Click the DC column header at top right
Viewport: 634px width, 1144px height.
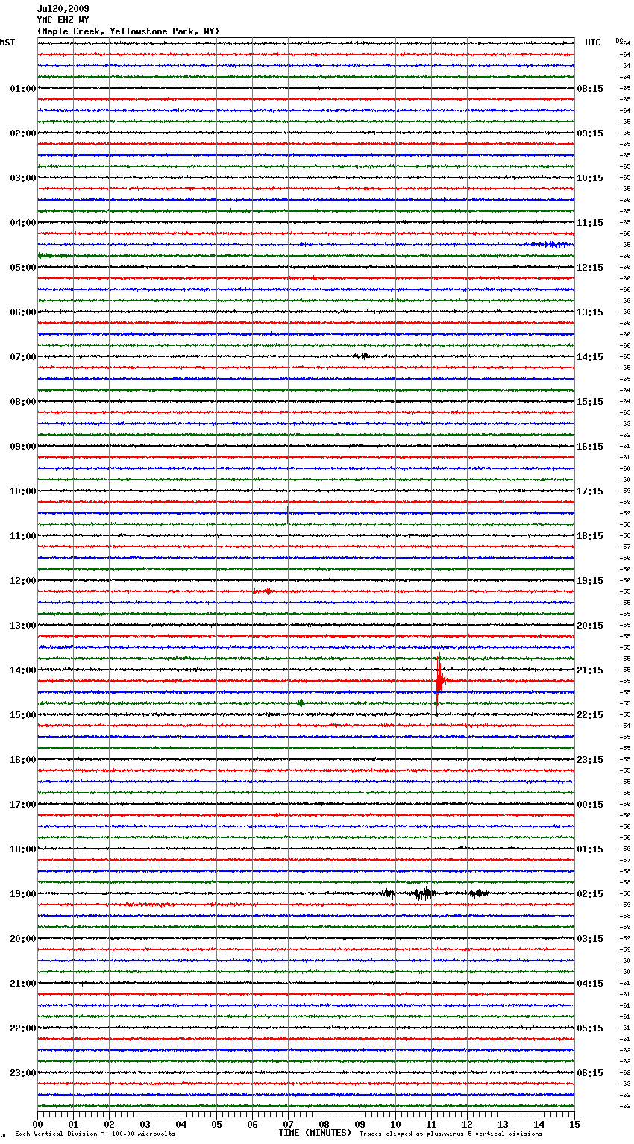[x=619, y=40]
